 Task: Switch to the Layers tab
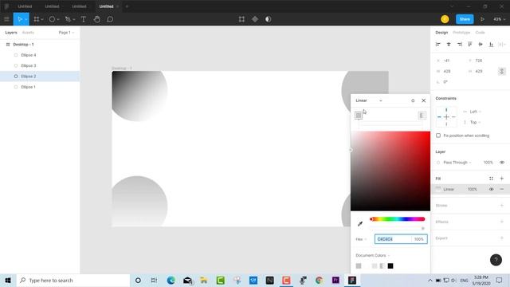pos(11,33)
